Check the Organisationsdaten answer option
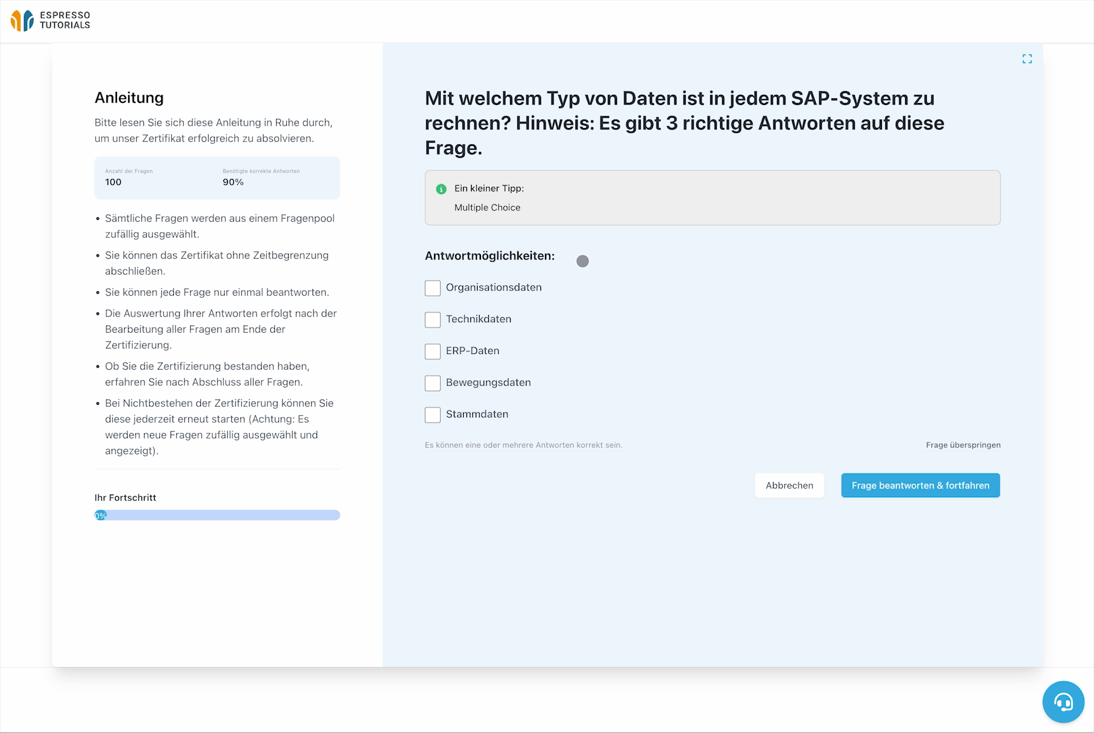 pyautogui.click(x=433, y=288)
